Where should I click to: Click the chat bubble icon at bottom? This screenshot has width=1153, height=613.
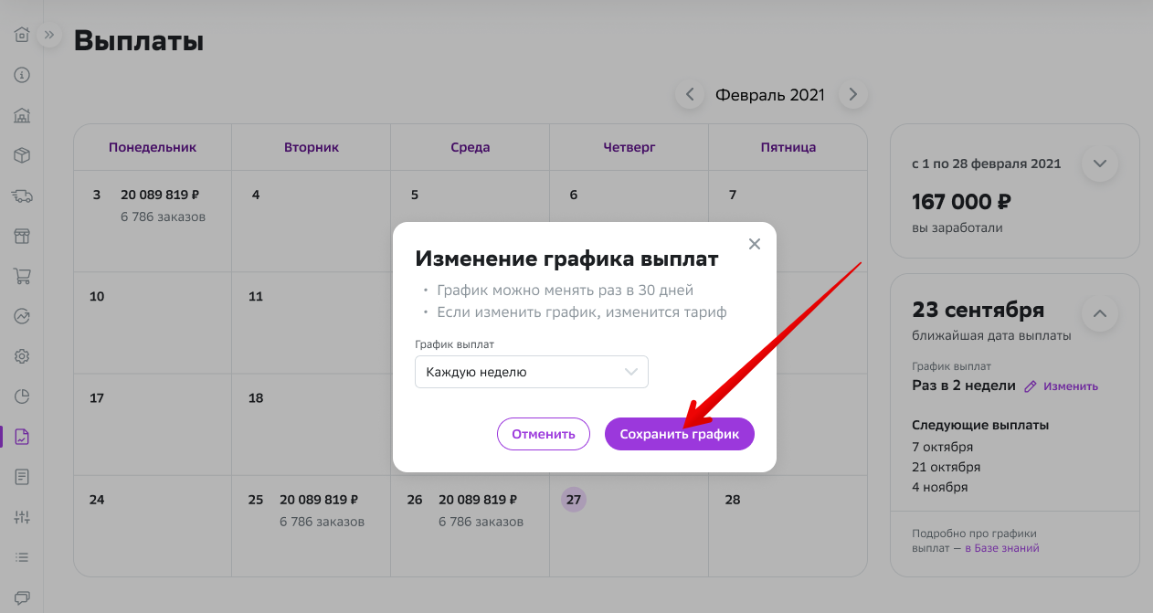click(21, 596)
